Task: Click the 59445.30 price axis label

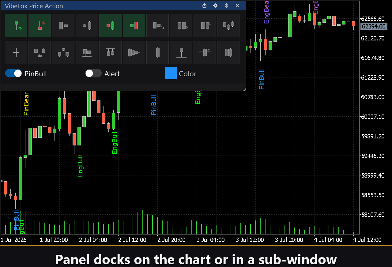Action: click(x=373, y=156)
